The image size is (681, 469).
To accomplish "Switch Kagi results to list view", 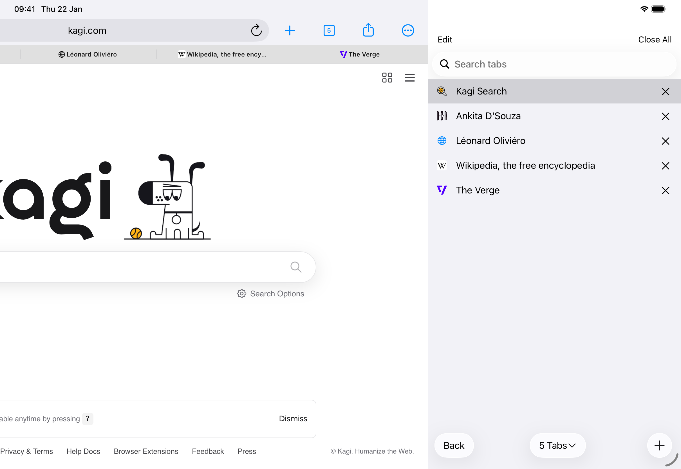I will tap(409, 77).
